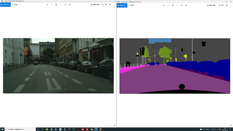This screenshot has width=233, height=131.
Task: Favorite the photo in left Photos window
Action: (x=61, y=5)
